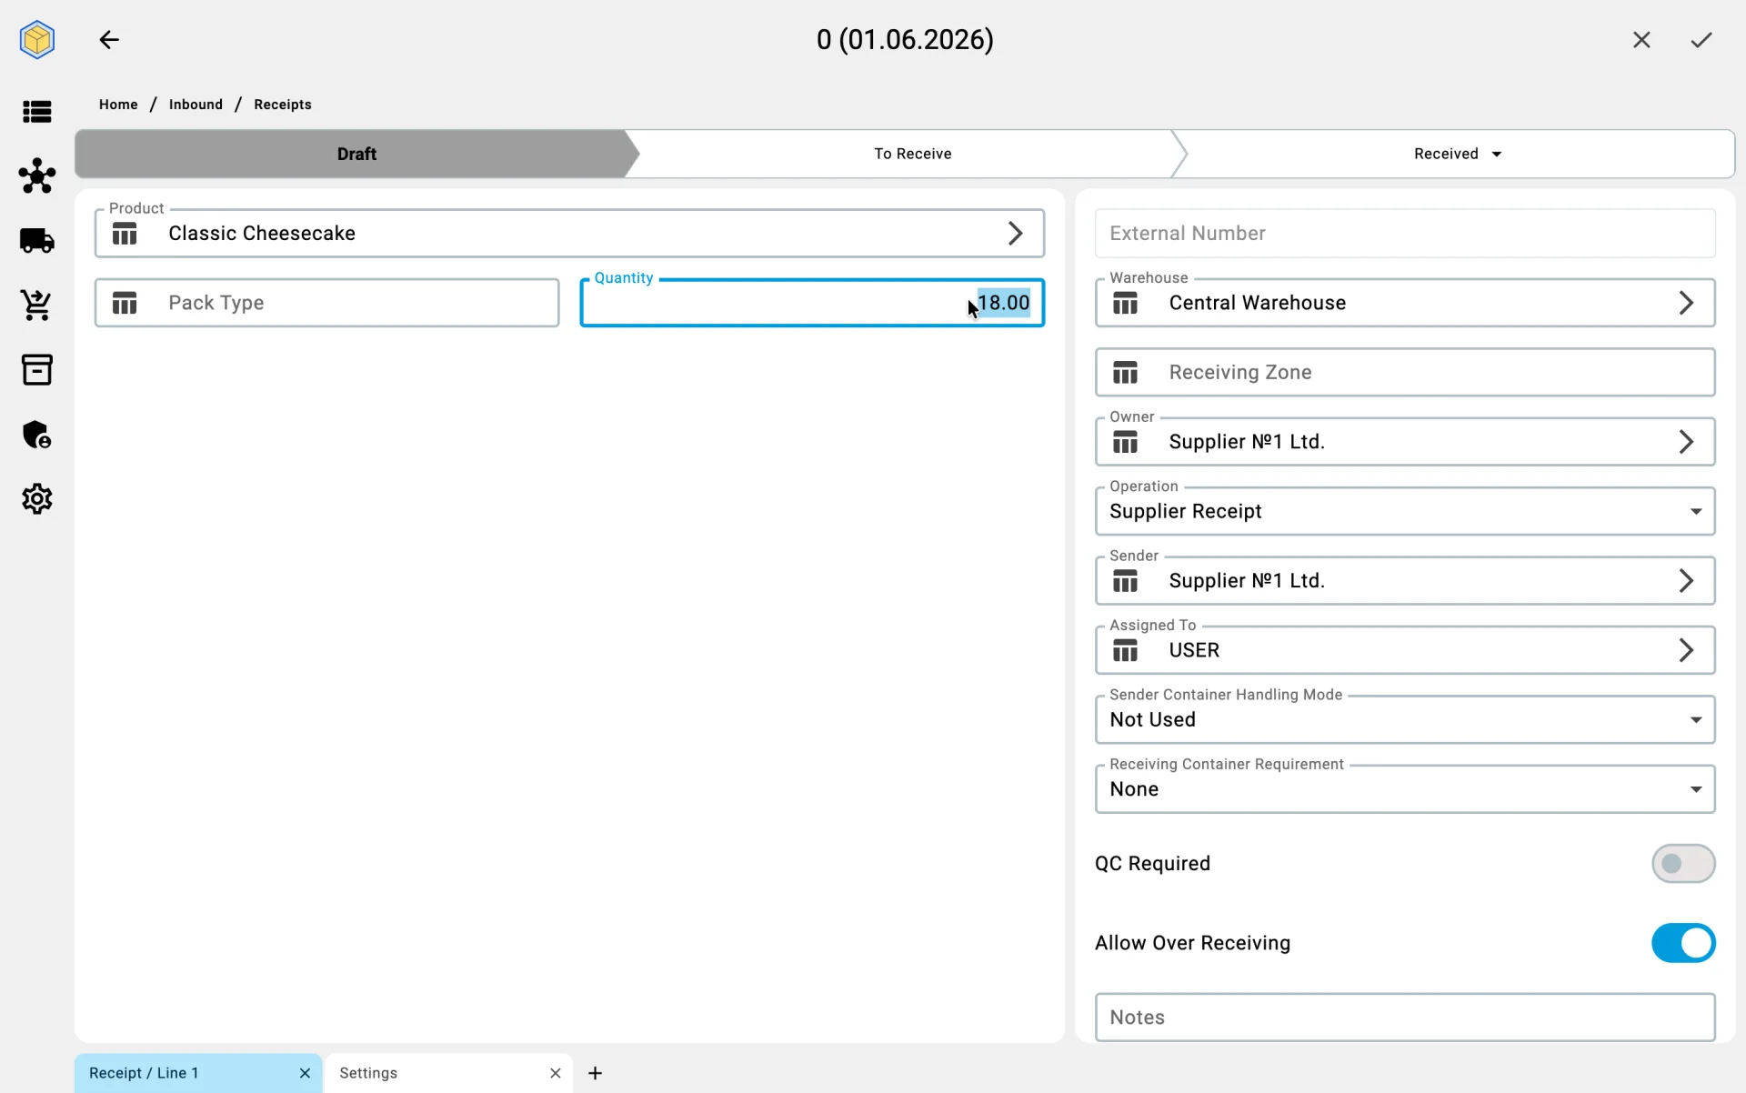The width and height of the screenshot is (1746, 1093).
Task: Click the yellow cube app logo
Action: (37, 40)
